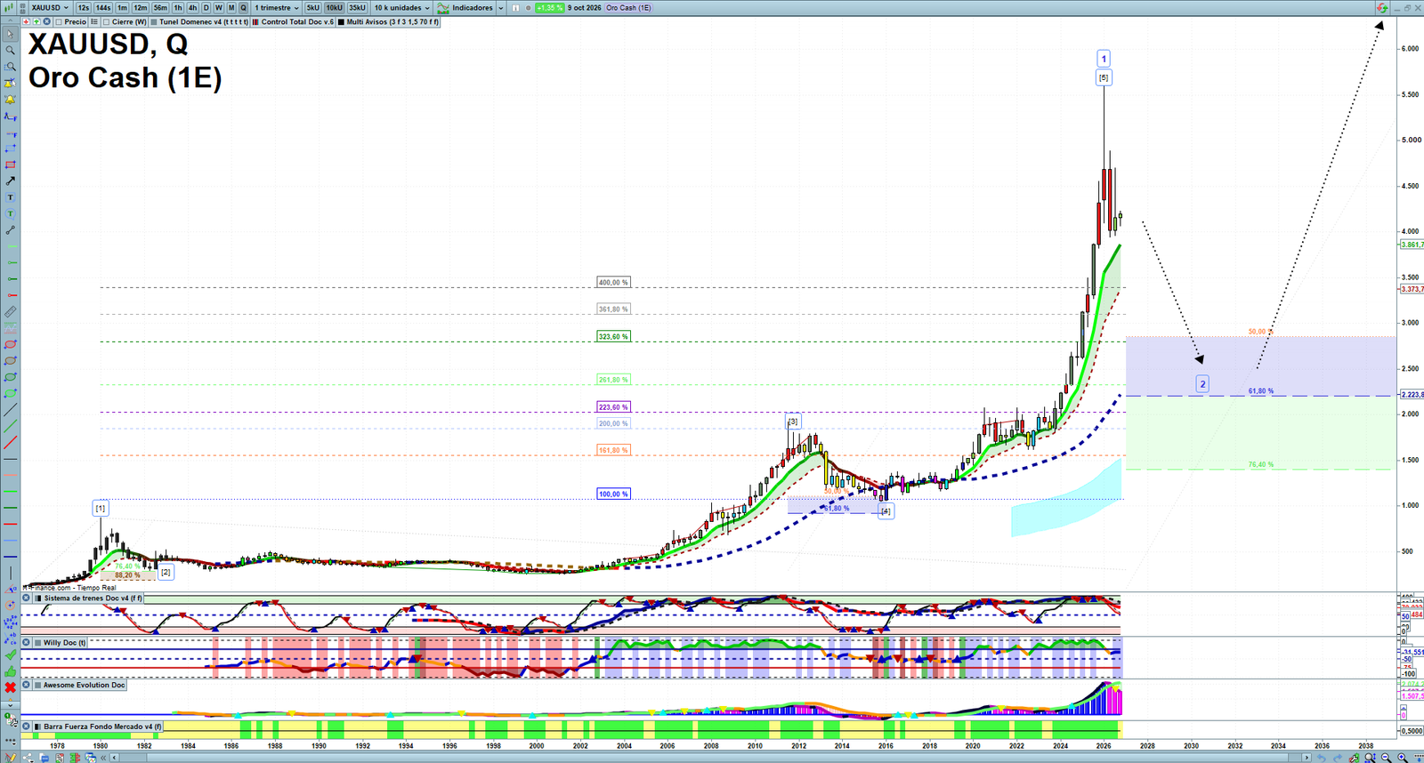Select the ruler measurement tool

tap(10, 312)
